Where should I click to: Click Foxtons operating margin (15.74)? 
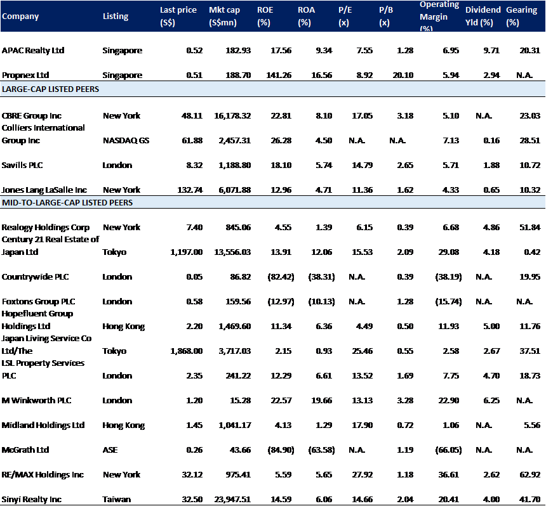click(x=448, y=302)
